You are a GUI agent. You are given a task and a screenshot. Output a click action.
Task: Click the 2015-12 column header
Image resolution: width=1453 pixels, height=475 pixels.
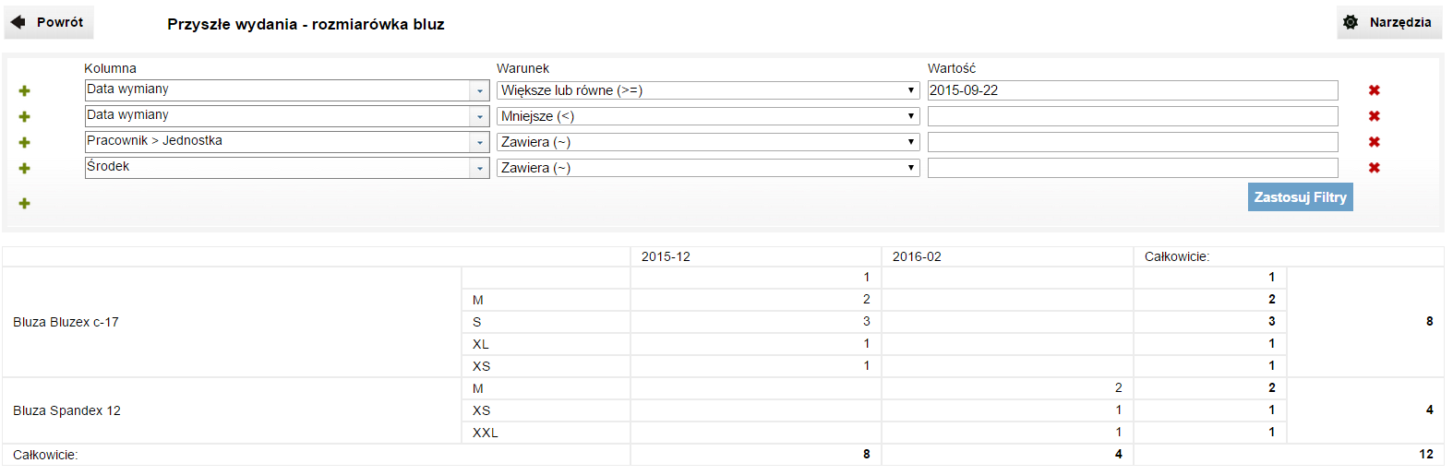666,256
